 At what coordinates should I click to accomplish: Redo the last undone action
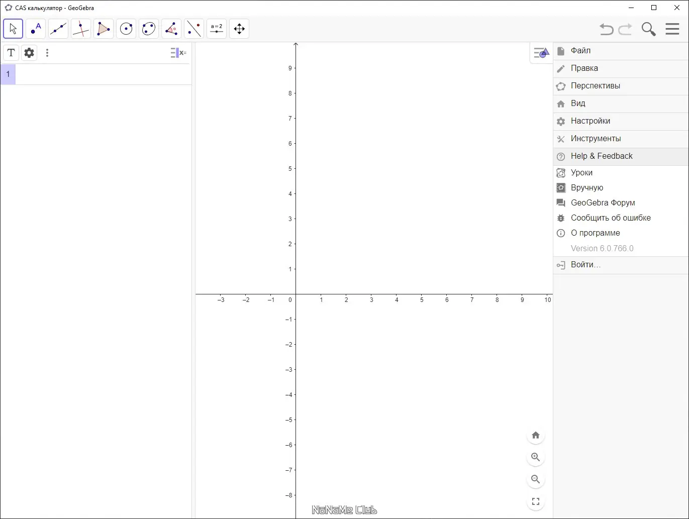click(x=625, y=29)
